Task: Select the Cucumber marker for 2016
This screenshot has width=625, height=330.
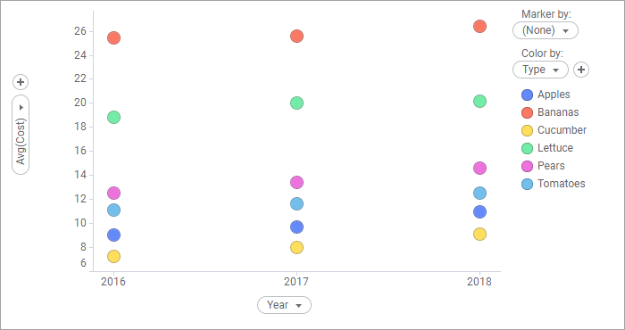Action: pos(114,256)
